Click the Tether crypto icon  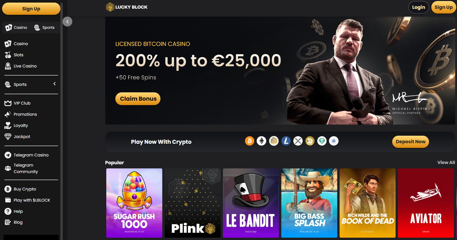322,141
